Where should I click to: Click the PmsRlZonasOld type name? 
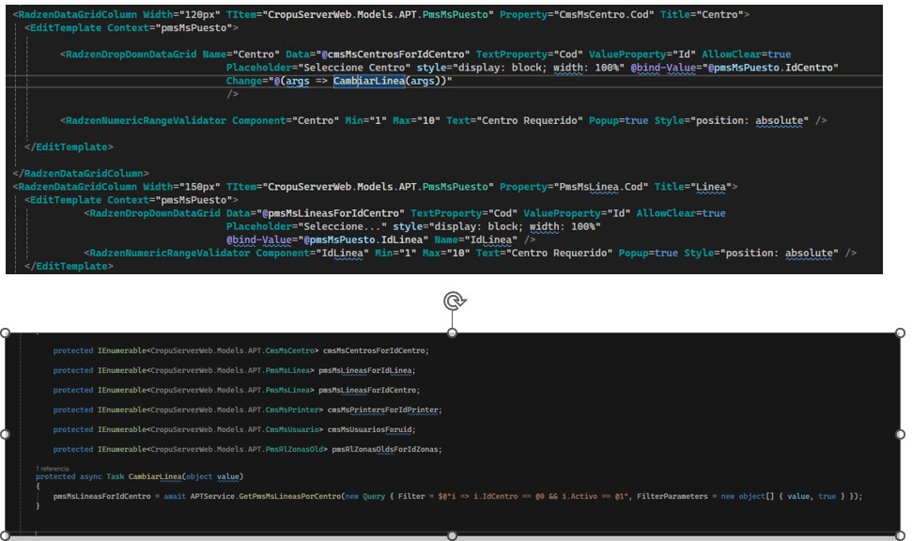(x=297, y=449)
